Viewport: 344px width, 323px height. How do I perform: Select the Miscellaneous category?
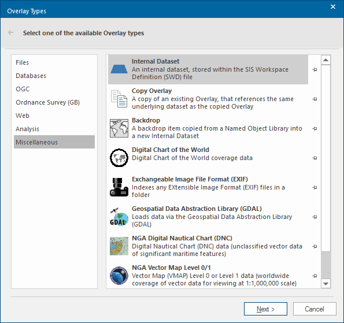[54, 142]
